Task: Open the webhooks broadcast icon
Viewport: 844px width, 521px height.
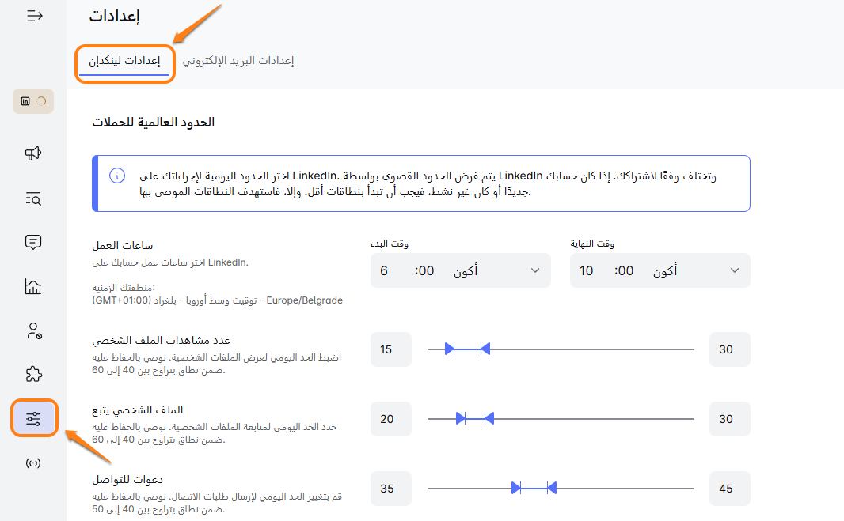Action: click(x=33, y=462)
